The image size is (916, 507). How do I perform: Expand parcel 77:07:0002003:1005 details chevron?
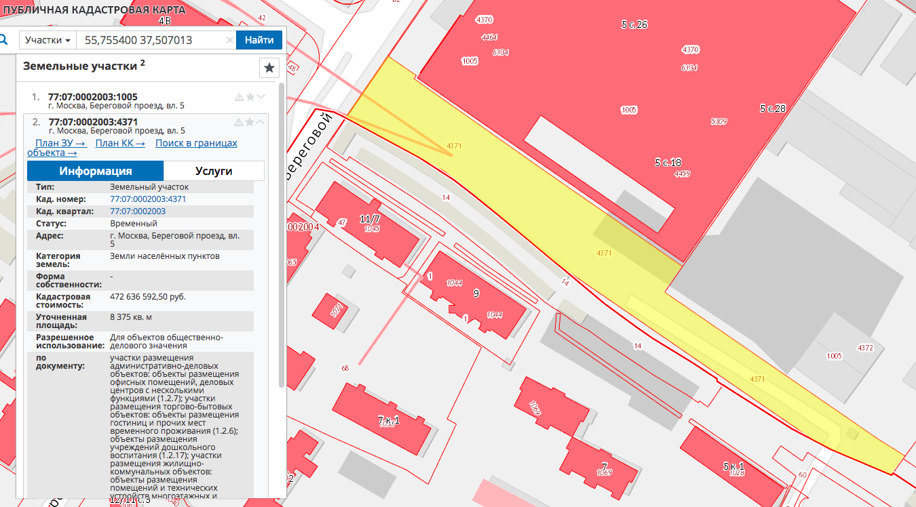tap(261, 97)
